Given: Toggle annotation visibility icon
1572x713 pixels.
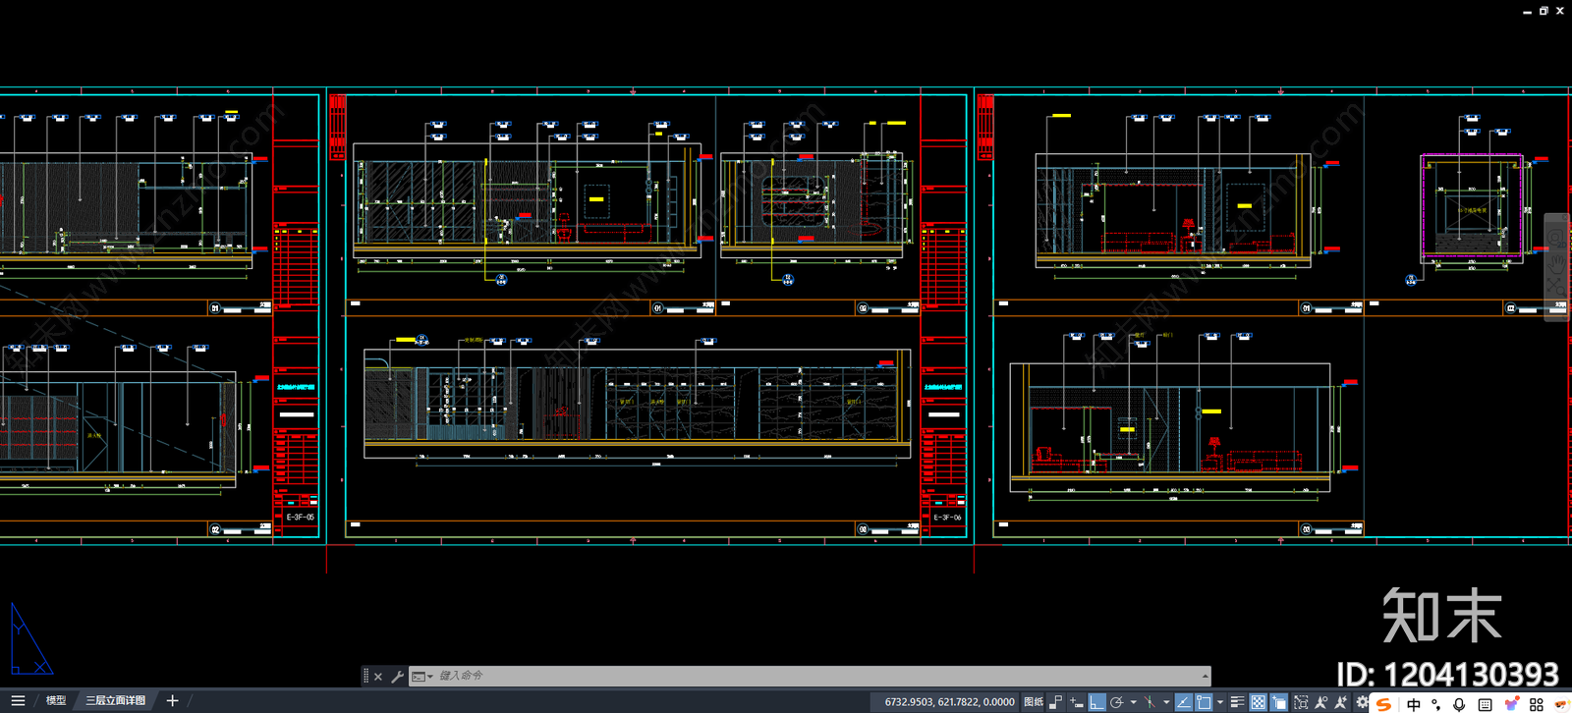Looking at the screenshot, I should tap(1321, 702).
